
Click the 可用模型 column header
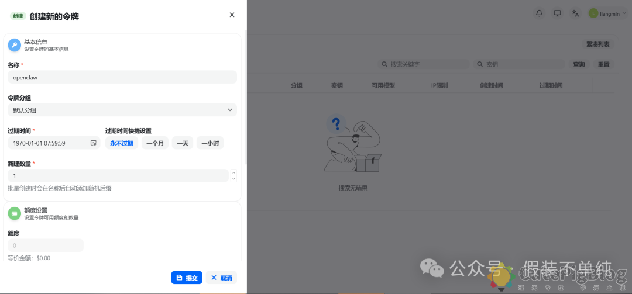click(x=383, y=85)
